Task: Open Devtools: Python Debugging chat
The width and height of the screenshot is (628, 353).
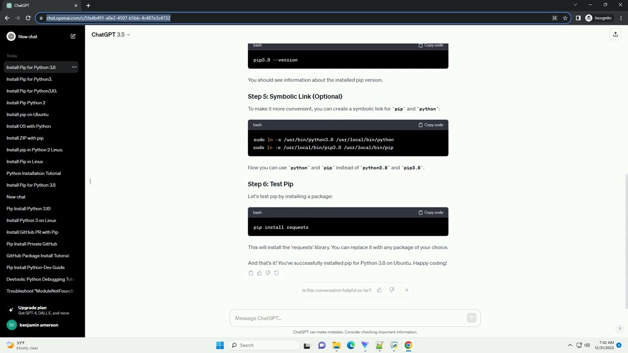Action: pos(42,279)
